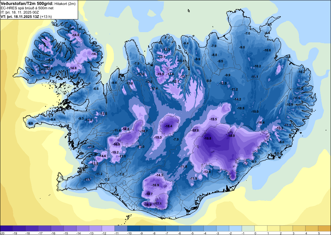
Task: Click the -9.3 temperature label
Action: click(x=81, y=119)
